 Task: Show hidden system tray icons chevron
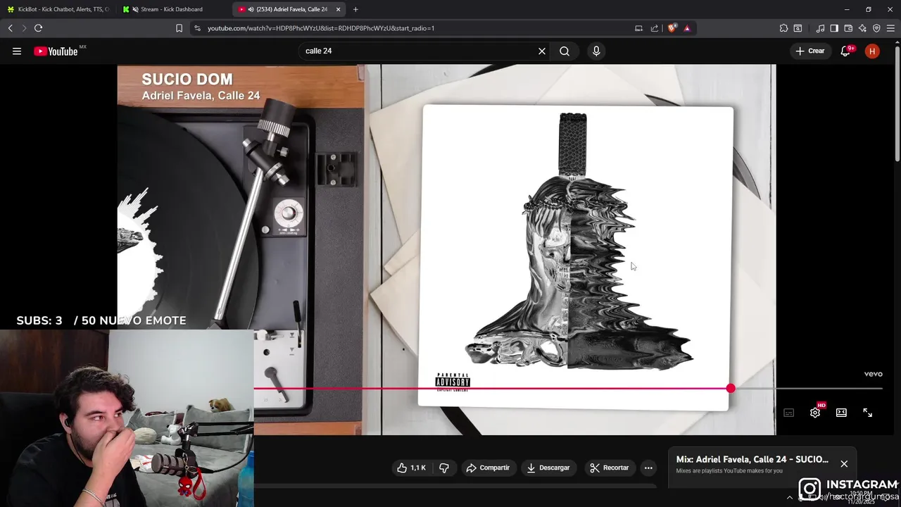pyautogui.click(x=789, y=498)
